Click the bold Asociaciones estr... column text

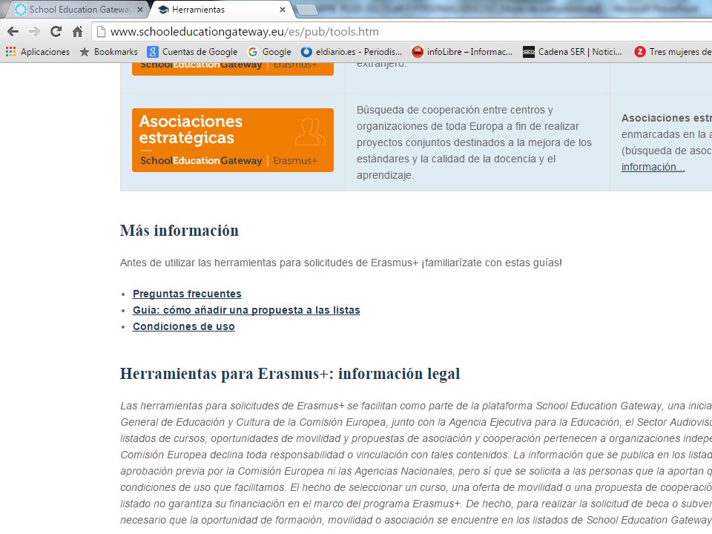pyautogui.click(x=666, y=118)
